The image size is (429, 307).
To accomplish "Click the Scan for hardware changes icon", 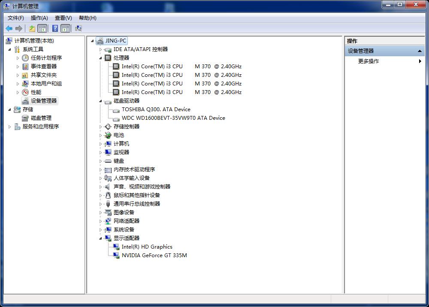I will tap(79, 28).
